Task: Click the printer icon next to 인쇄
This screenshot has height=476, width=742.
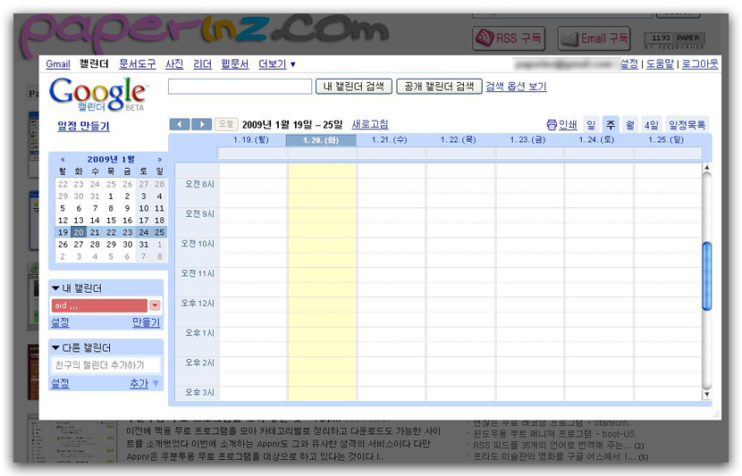Action: (x=552, y=125)
